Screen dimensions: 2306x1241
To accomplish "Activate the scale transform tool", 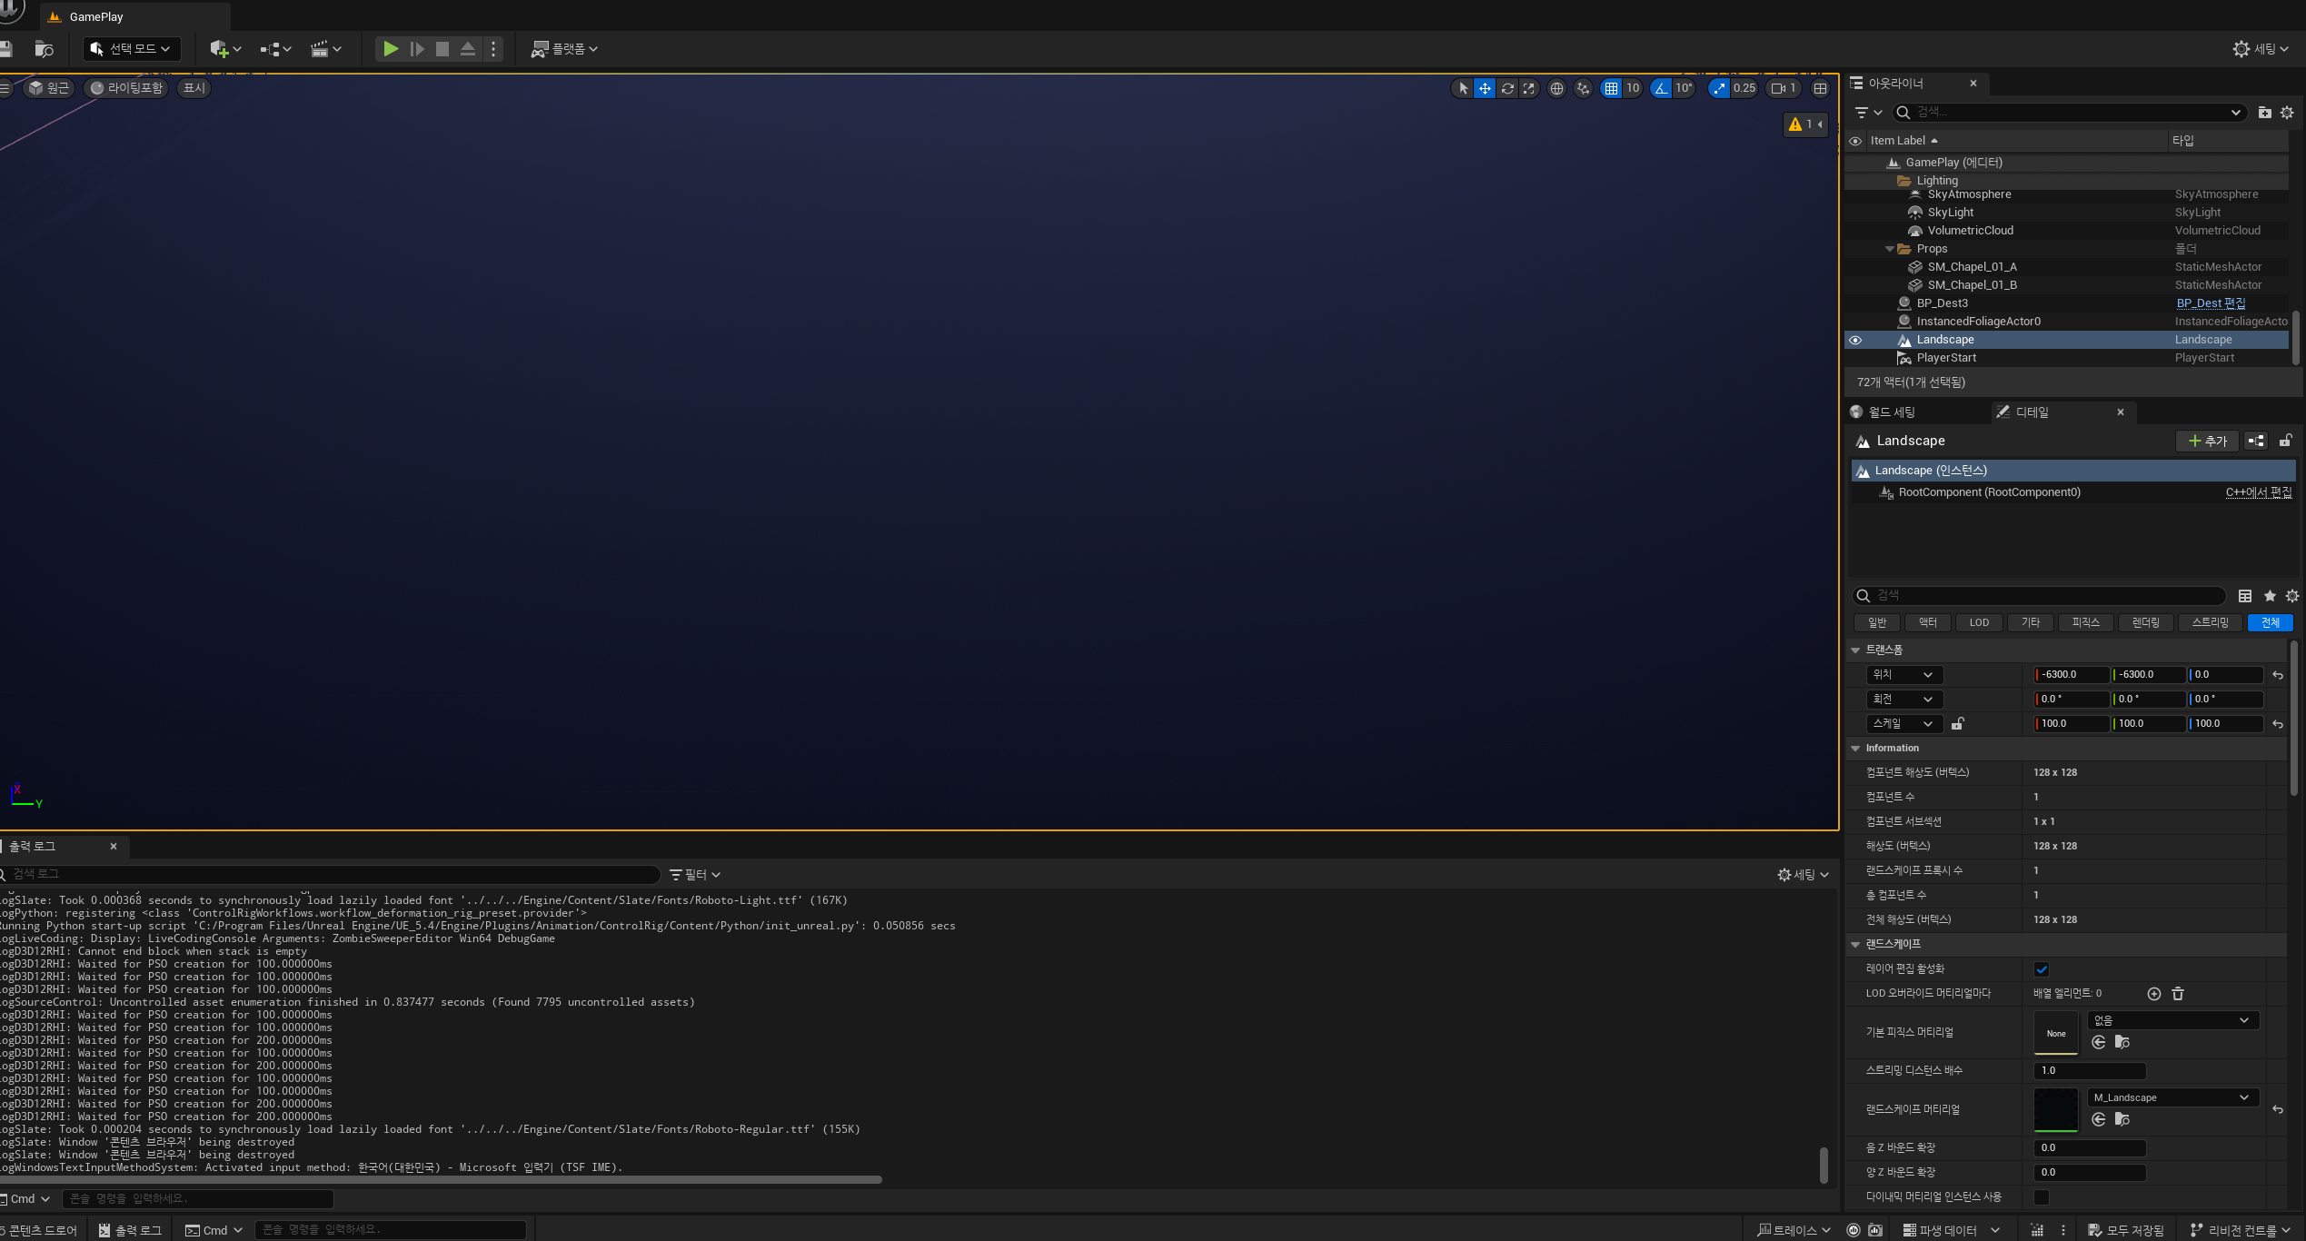I will (1529, 88).
